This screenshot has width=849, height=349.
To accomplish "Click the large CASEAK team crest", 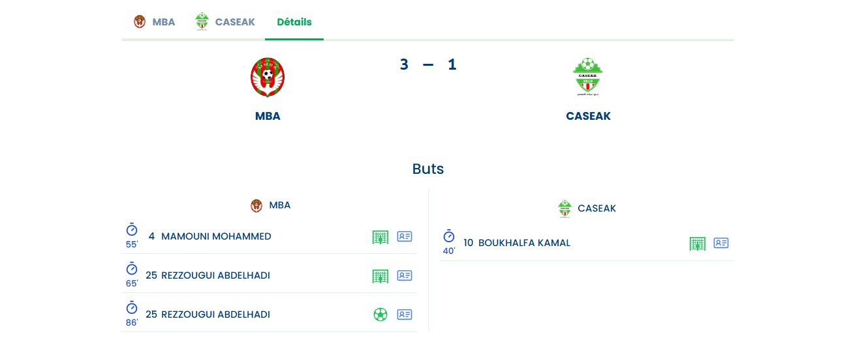I will coord(588,77).
